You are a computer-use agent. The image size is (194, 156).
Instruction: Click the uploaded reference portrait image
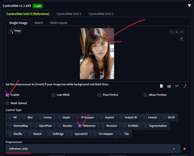(x=97, y=53)
